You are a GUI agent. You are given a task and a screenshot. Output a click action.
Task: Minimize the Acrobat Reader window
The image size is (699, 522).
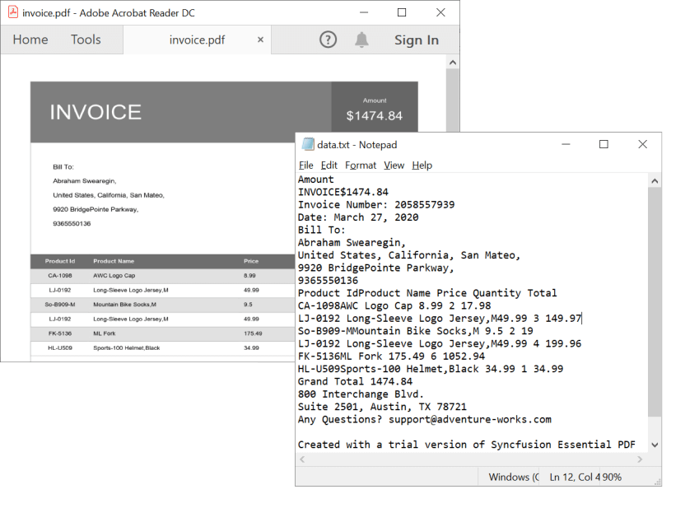pos(364,12)
